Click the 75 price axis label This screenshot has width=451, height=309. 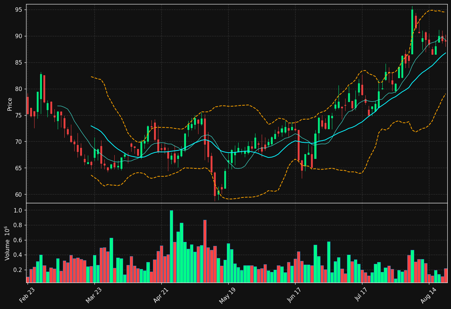point(19,115)
